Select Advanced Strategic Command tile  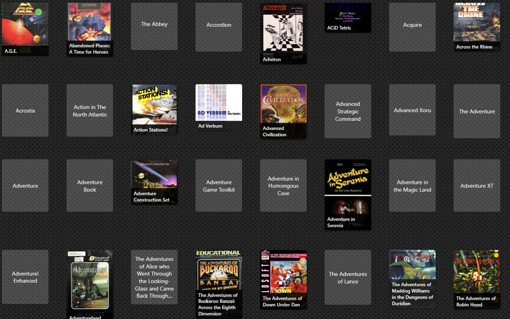pyautogui.click(x=348, y=111)
